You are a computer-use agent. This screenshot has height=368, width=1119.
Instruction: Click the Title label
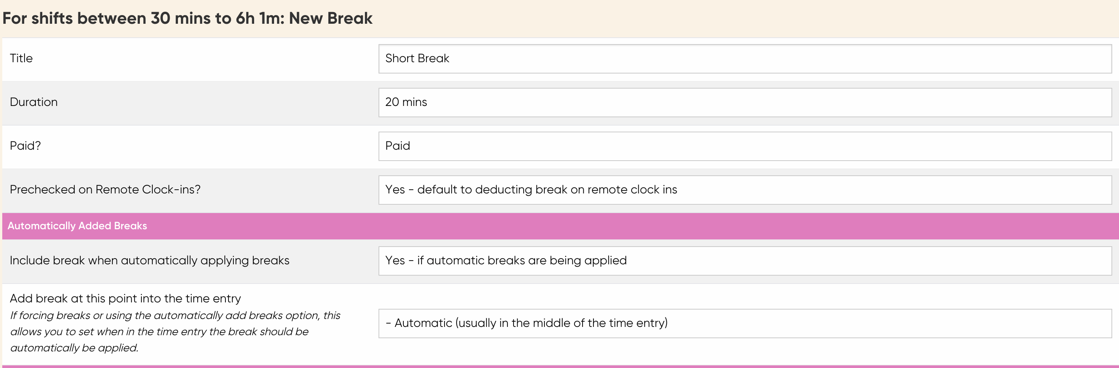pyautogui.click(x=21, y=58)
